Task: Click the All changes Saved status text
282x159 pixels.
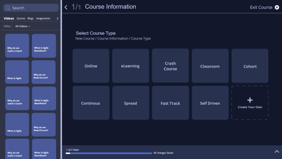Action: pyautogui.click(x=163, y=153)
